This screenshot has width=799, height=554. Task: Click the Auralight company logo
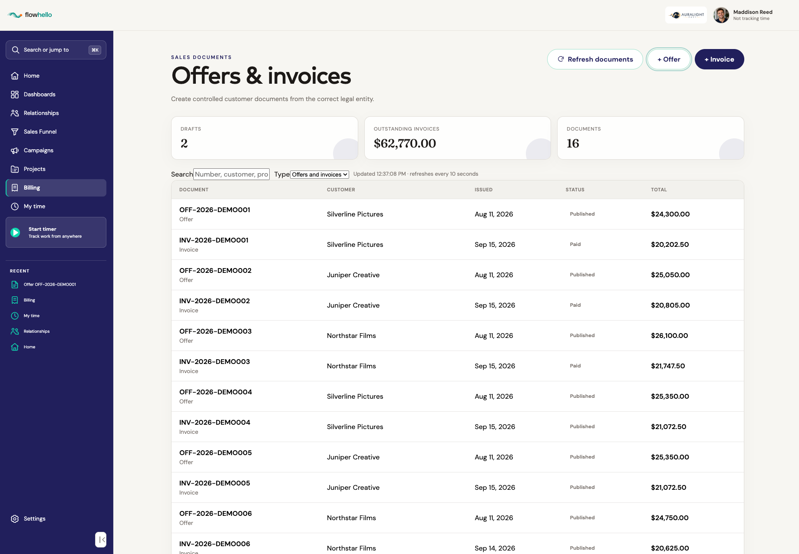tap(686, 15)
